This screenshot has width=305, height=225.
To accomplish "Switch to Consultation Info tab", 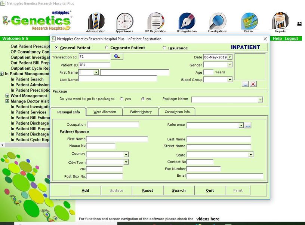I will tap(177, 112).
